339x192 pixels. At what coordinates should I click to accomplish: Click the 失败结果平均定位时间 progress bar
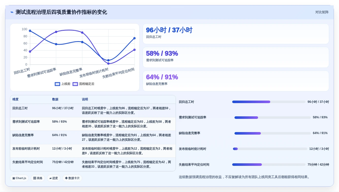point(269,165)
